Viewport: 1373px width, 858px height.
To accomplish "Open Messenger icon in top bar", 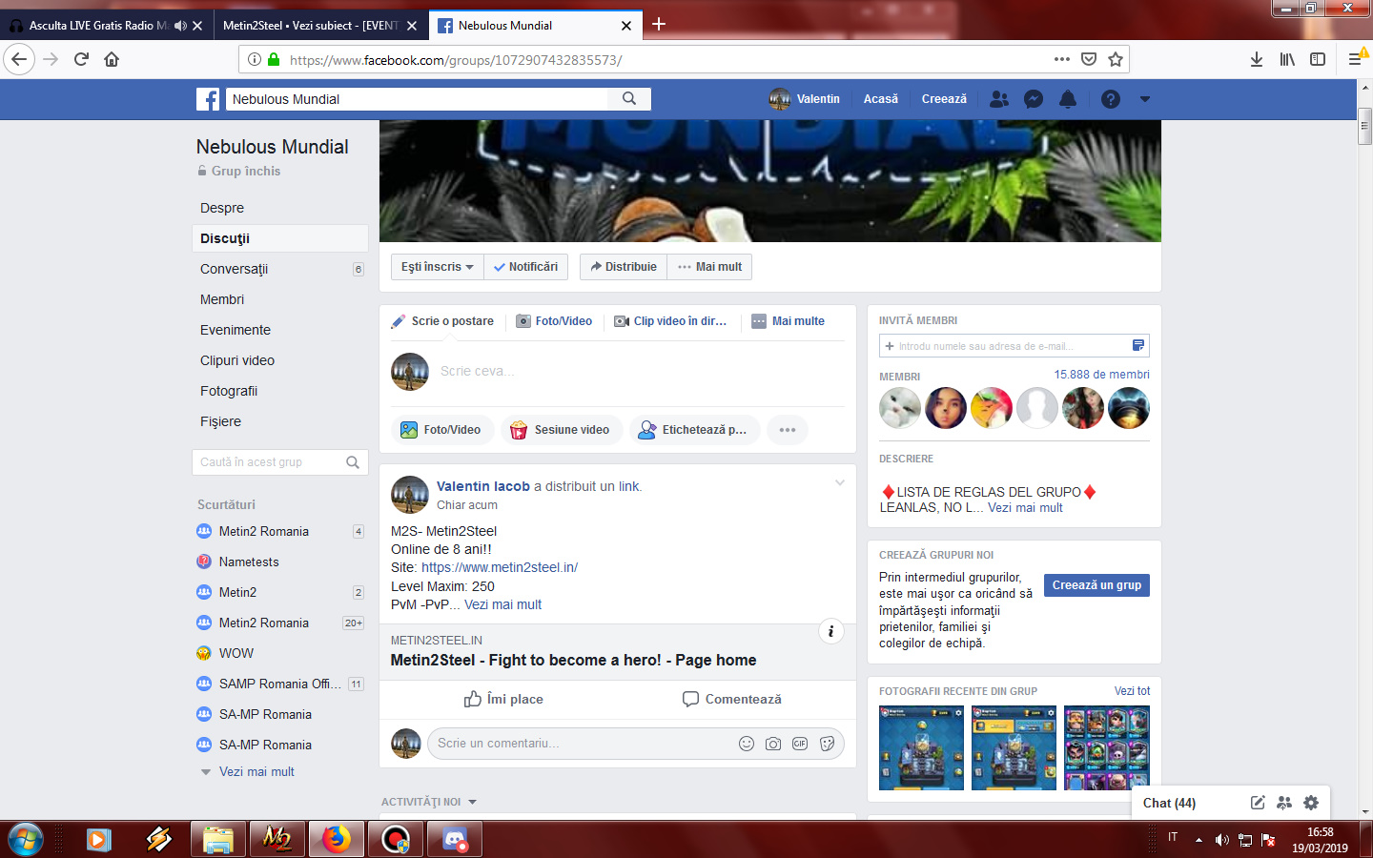I will click(x=1034, y=99).
